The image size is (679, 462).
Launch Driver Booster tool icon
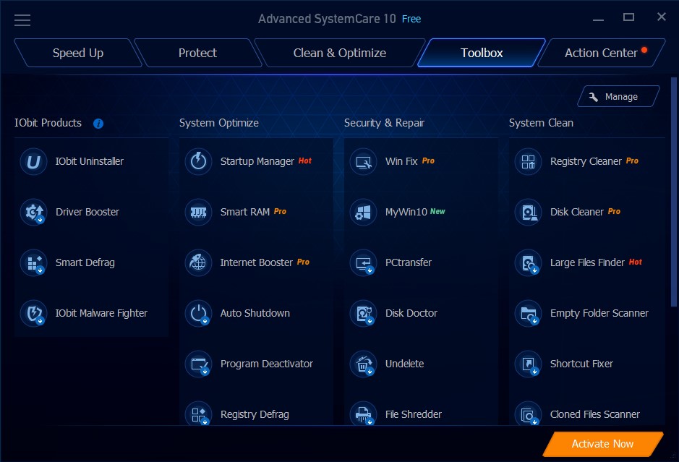point(33,213)
